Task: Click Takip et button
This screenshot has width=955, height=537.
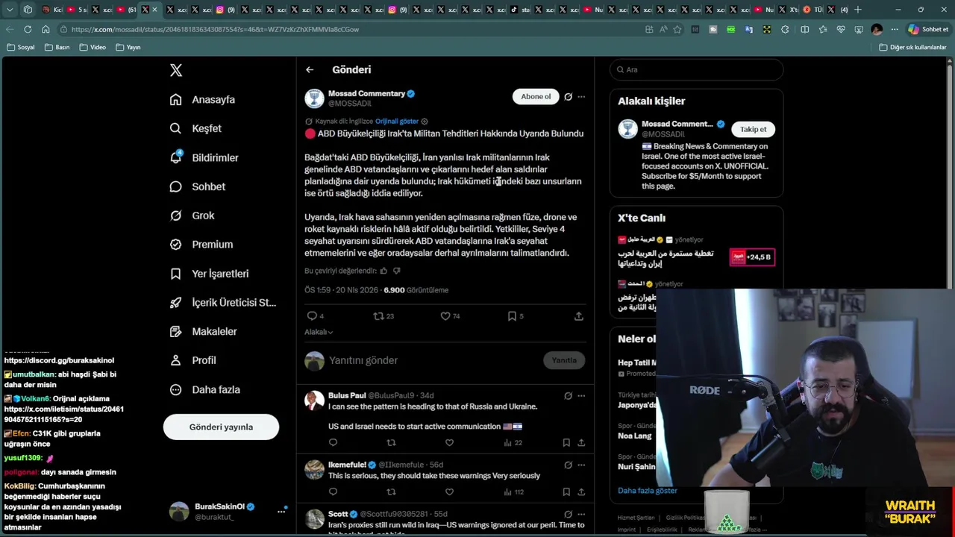Action: (753, 129)
